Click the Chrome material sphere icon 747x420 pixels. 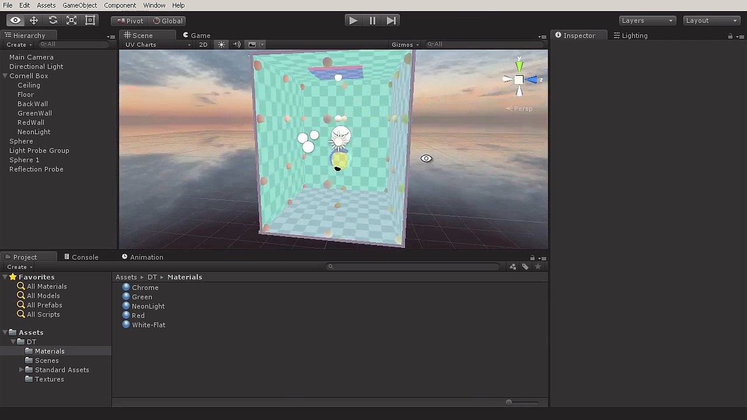[126, 288]
